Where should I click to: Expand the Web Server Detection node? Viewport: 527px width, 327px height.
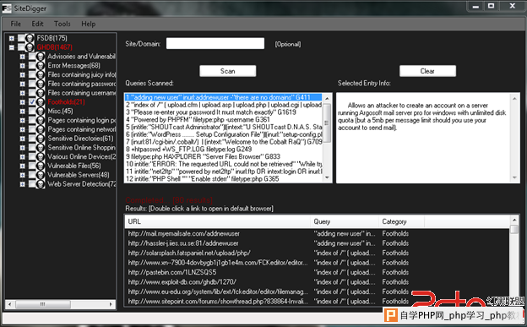click(23, 184)
